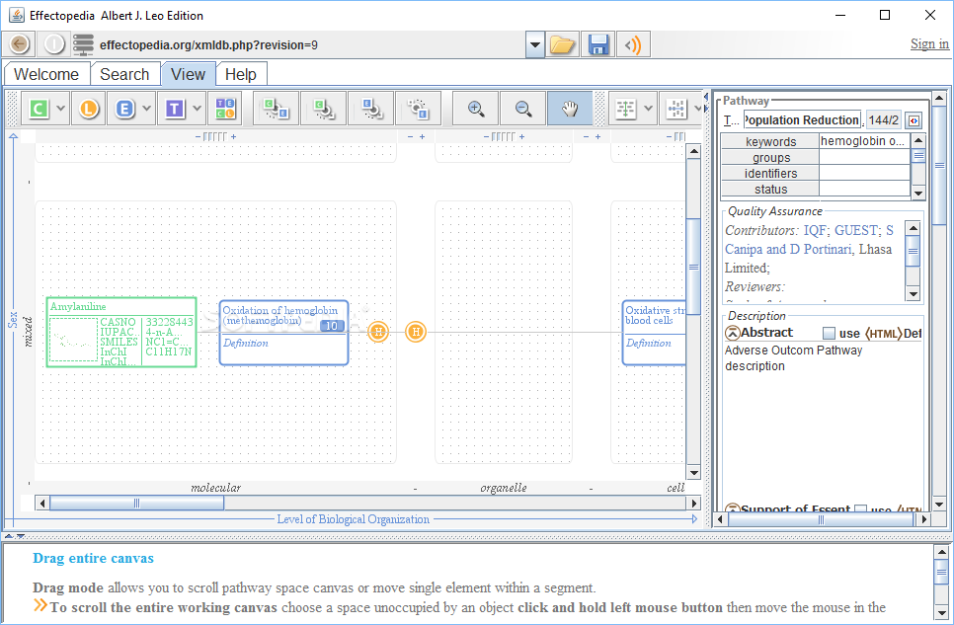This screenshot has width=954, height=625.
Task: Click the Sign in link
Action: [929, 43]
